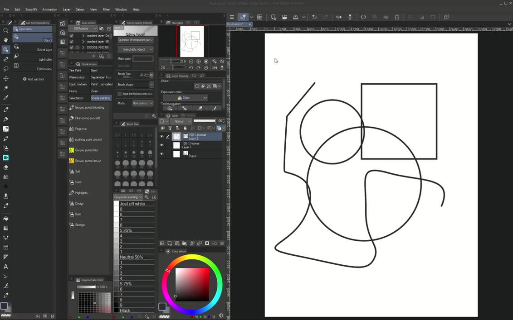Viewport: 513px width, 320px height.
Task: Hide the Layer 1 layer
Action: pyautogui.click(x=162, y=145)
